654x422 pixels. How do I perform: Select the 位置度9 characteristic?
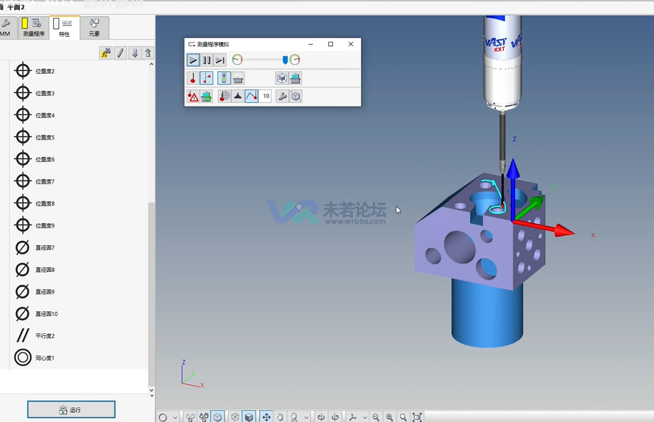(x=35, y=226)
